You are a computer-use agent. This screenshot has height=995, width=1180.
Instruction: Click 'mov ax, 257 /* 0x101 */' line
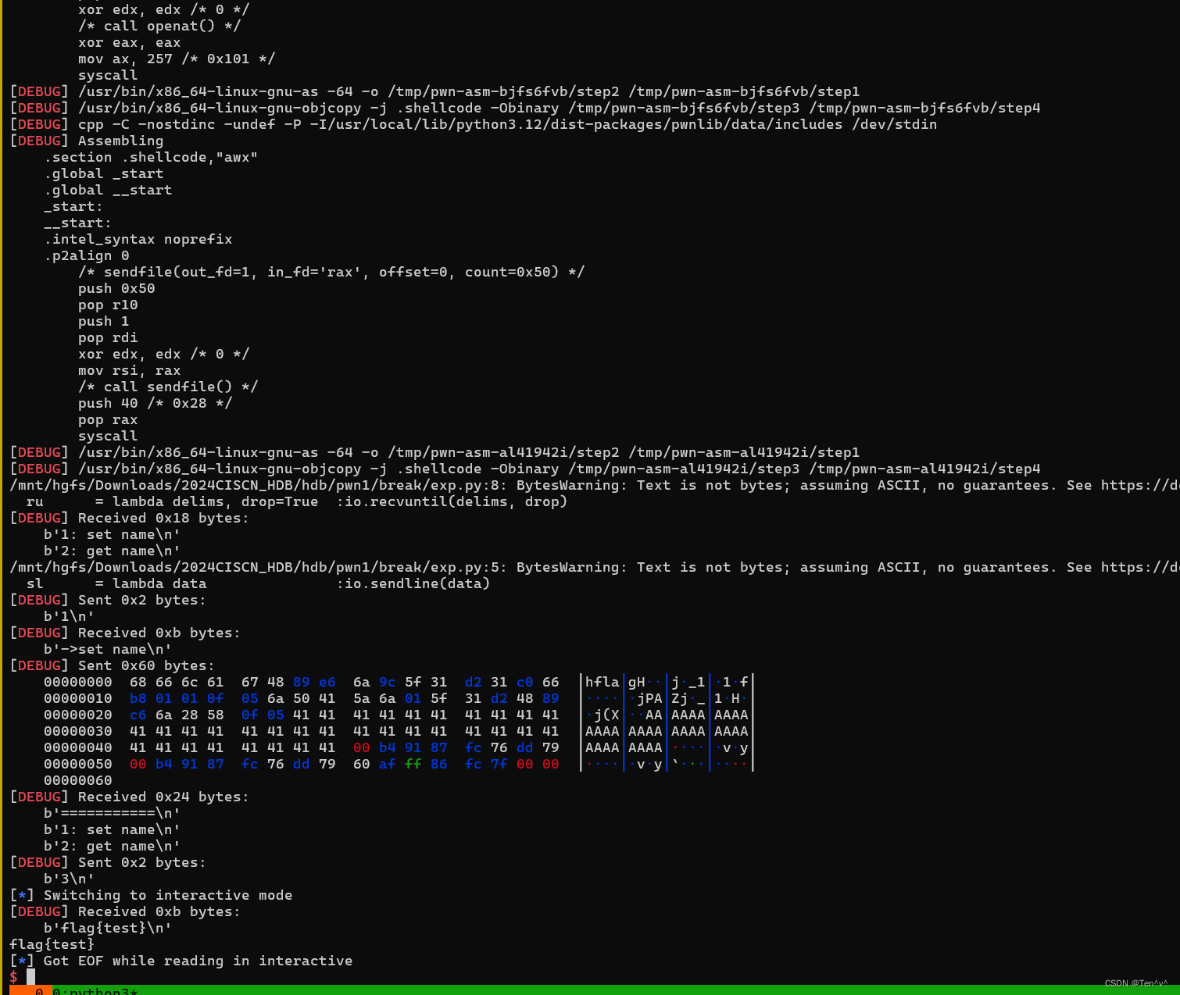click(x=177, y=59)
